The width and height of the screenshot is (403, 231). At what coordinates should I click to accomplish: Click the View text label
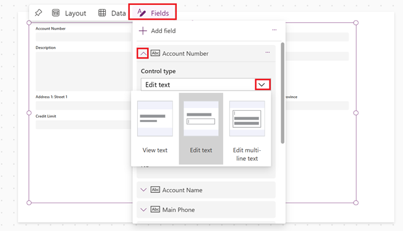click(155, 150)
